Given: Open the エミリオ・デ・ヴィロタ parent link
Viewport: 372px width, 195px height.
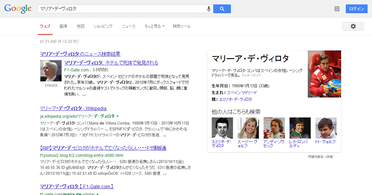Looking at the screenshot, I should click(236, 99).
